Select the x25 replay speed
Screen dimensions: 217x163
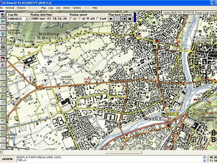click(x=88, y=18)
